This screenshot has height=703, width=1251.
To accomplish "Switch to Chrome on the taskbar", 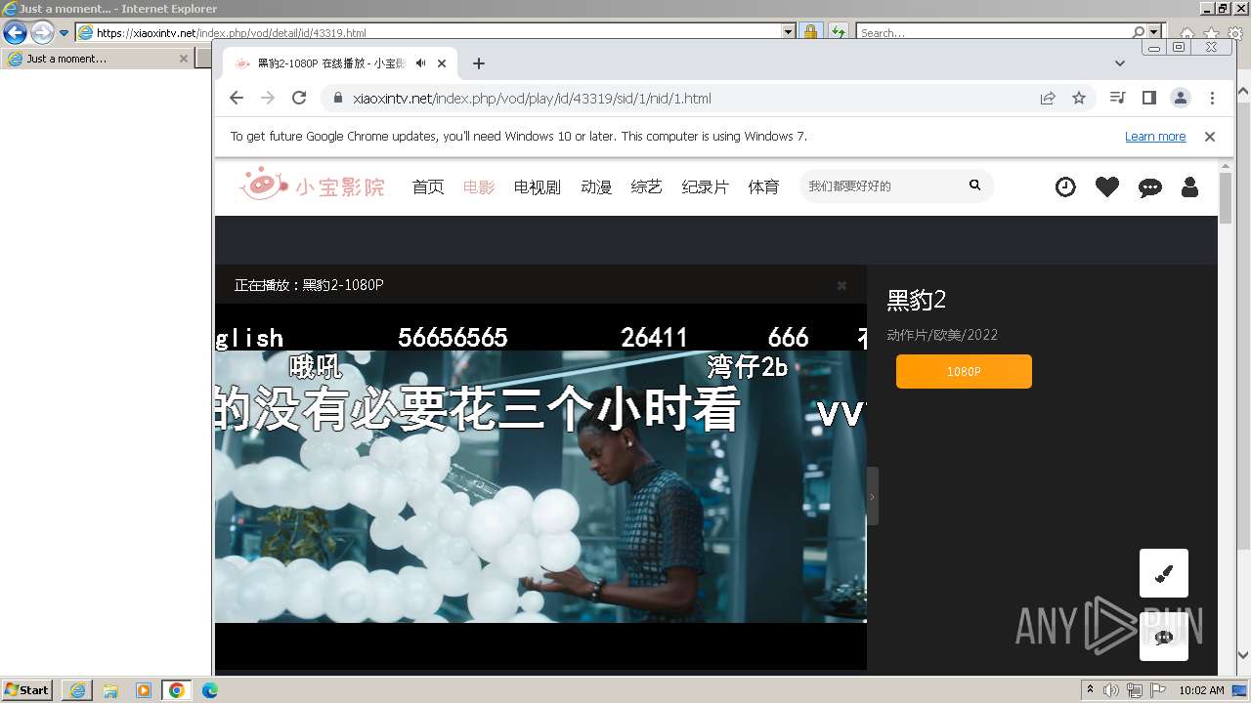I will (177, 690).
